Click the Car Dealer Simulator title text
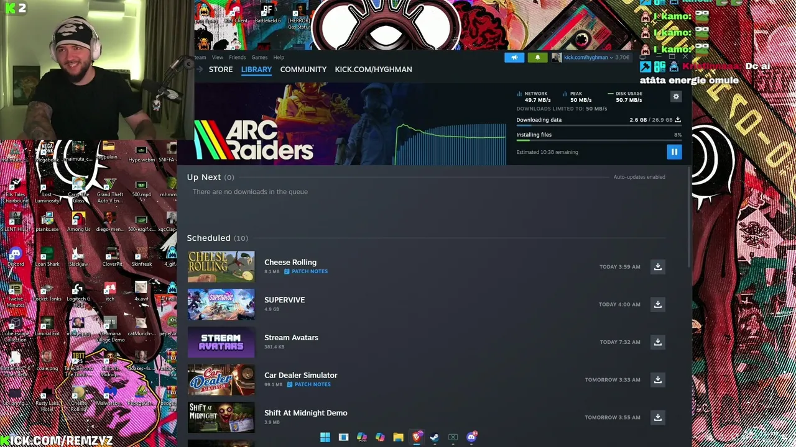Viewport: 796px width, 447px height. 301,375
